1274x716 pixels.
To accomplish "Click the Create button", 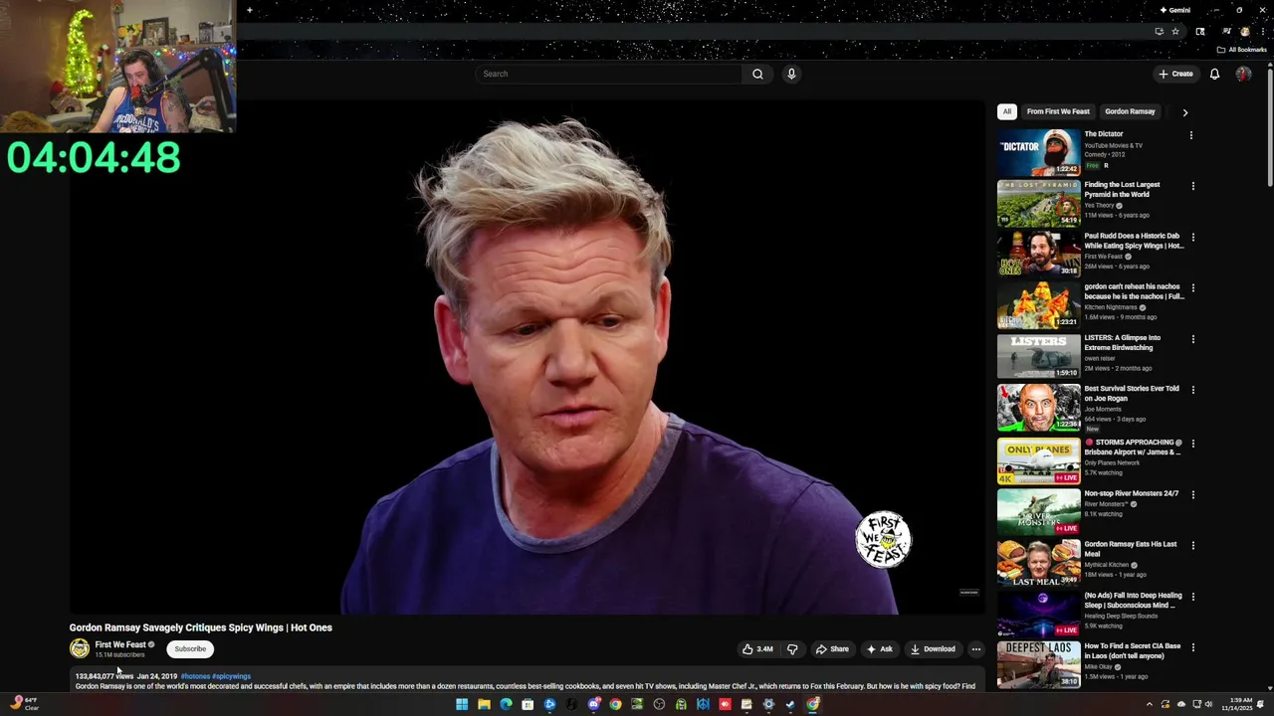I will point(1175,74).
